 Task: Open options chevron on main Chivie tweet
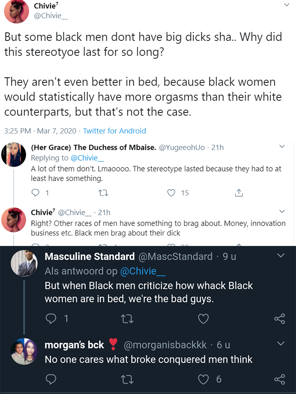coord(287,5)
